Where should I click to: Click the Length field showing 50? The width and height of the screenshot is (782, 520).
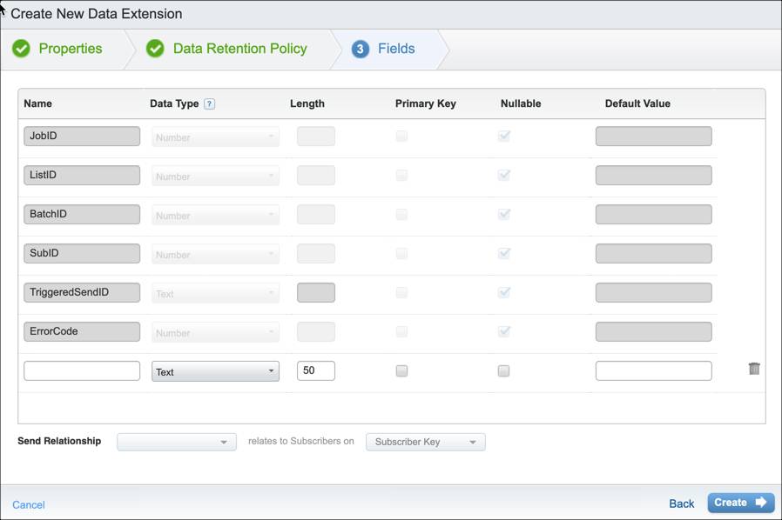click(315, 371)
